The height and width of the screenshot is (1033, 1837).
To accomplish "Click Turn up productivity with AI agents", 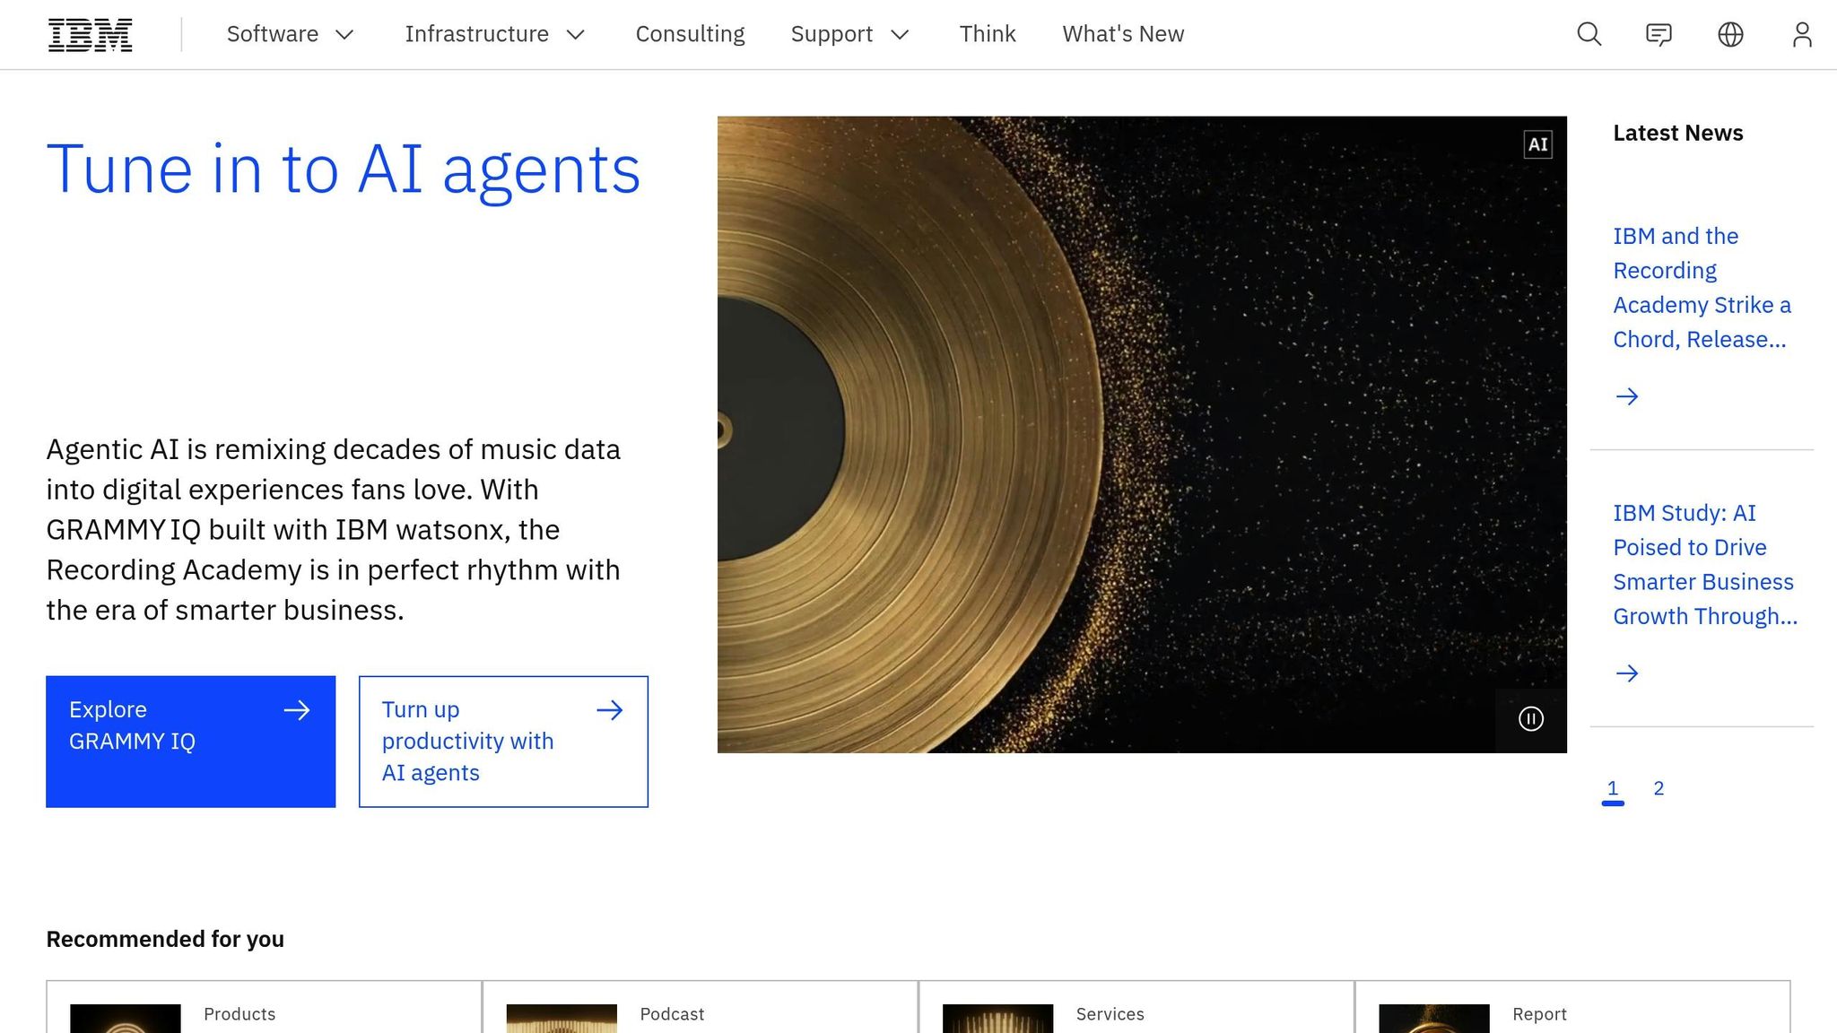I will 503,742.
